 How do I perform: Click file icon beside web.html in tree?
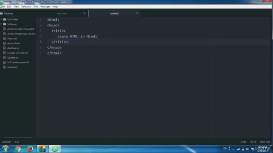tap(5, 67)
